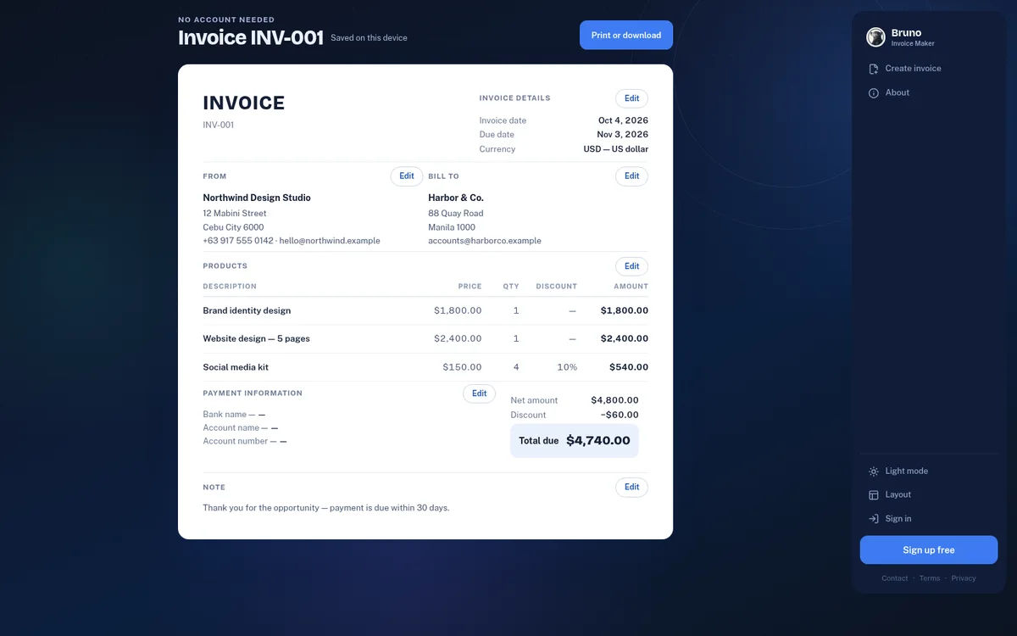Click the 'Website design — 5 pages' row

click(x=256, y=338)
